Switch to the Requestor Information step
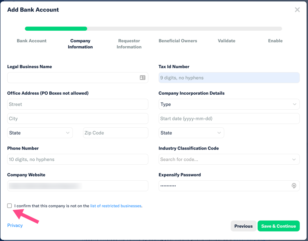Screen dimensions: 308x241 tap(129, 43)
